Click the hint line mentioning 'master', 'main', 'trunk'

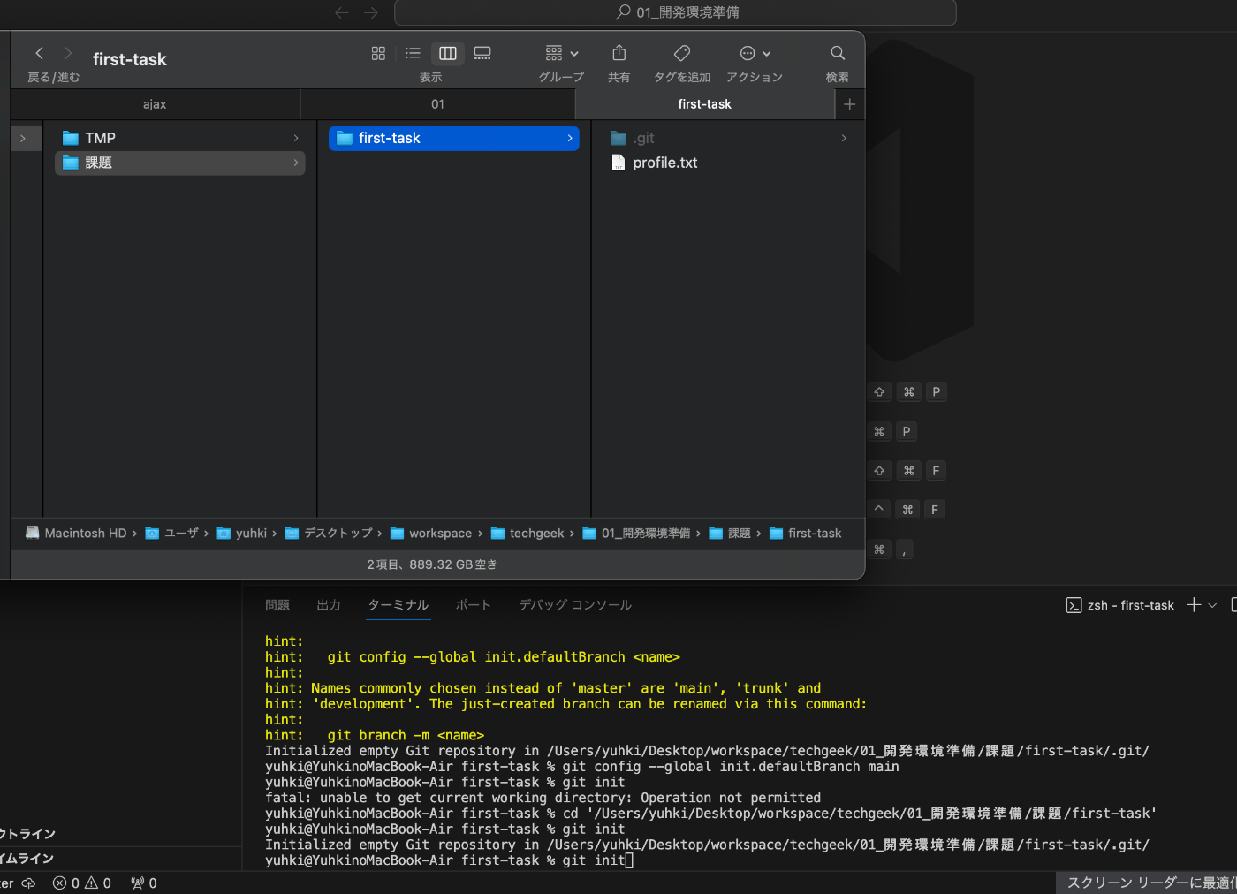(x=543, y=688)
